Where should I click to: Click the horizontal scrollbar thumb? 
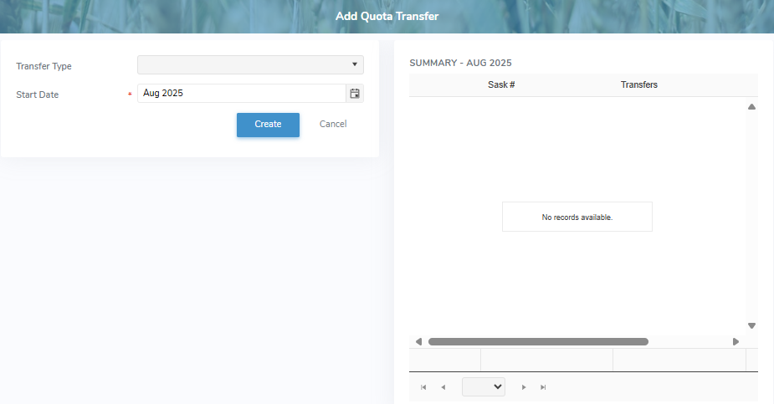coord(538,341)
